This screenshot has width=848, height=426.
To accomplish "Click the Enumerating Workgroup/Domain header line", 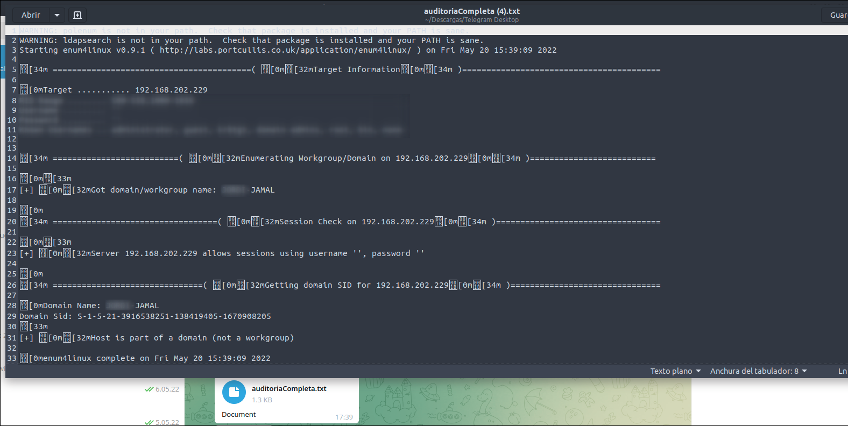I will [337, 159].
